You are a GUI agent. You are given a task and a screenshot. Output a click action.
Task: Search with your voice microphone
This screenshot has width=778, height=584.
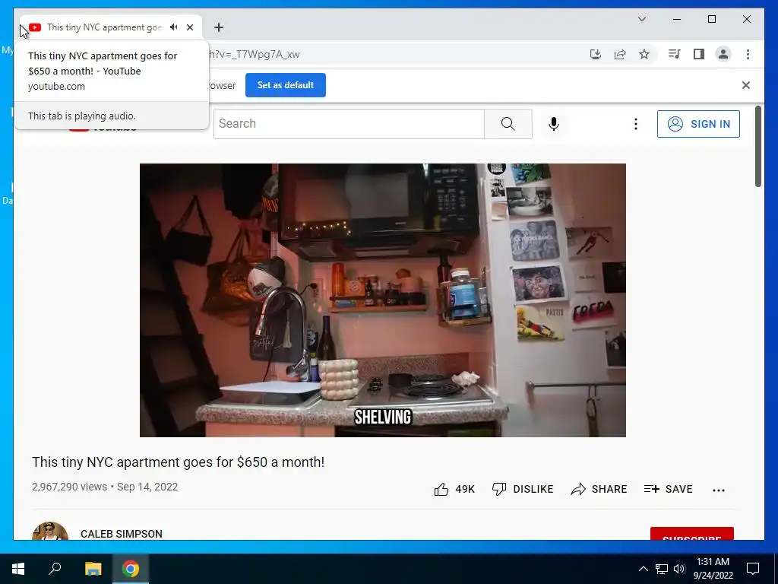554,124
